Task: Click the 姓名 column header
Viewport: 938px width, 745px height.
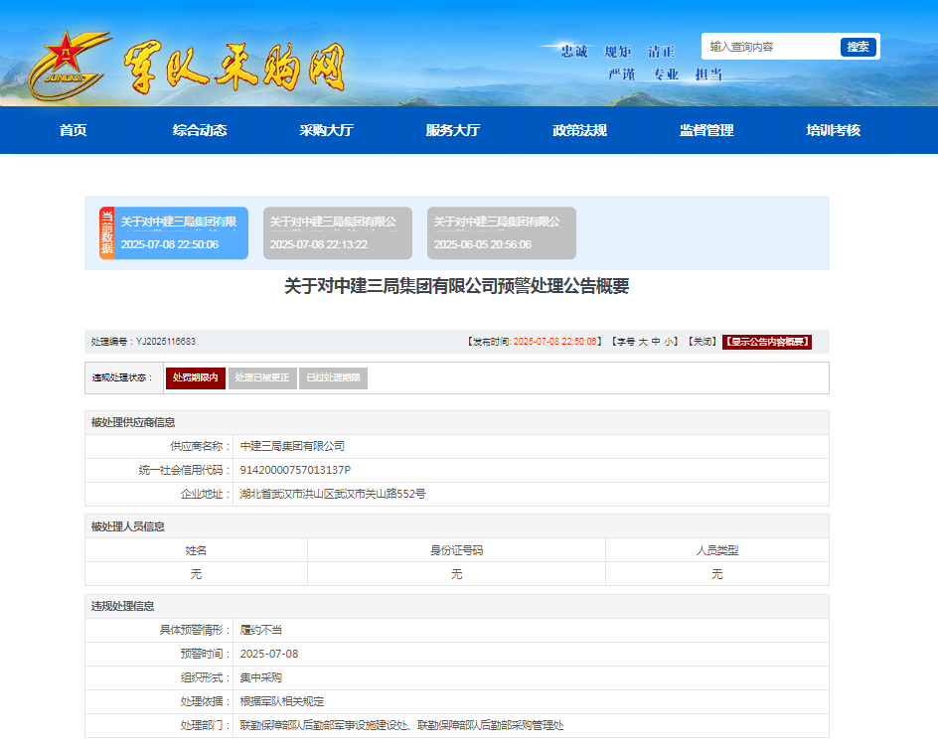Action: 196,550
